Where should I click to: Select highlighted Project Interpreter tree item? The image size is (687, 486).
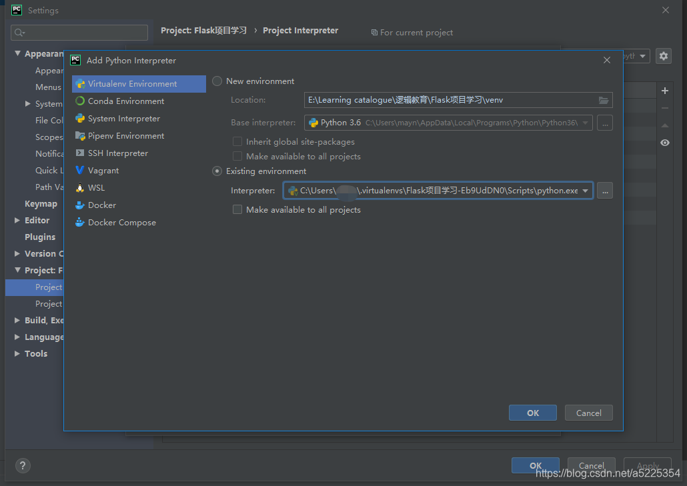[x=35, y=287]
